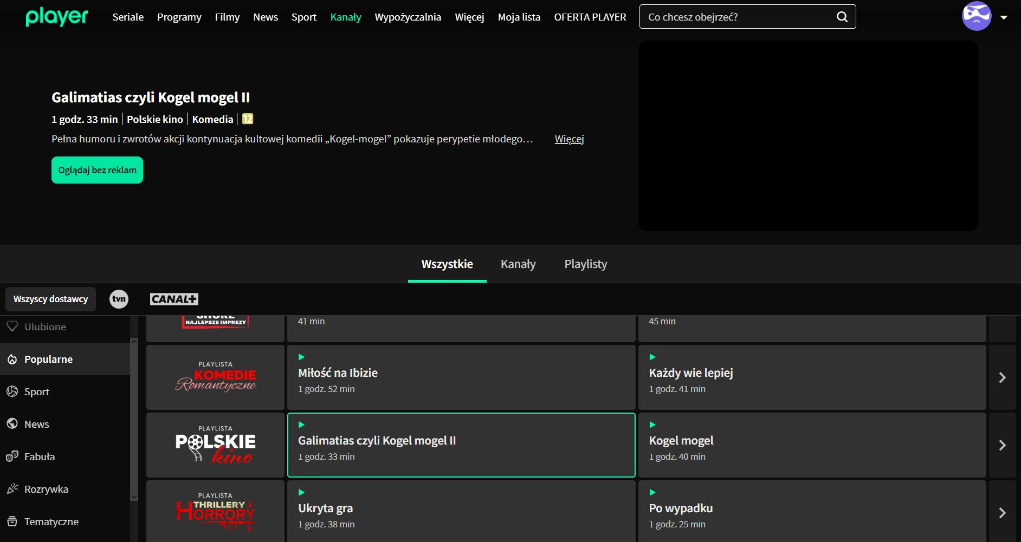Open the user avatar profile

[976, 16]
